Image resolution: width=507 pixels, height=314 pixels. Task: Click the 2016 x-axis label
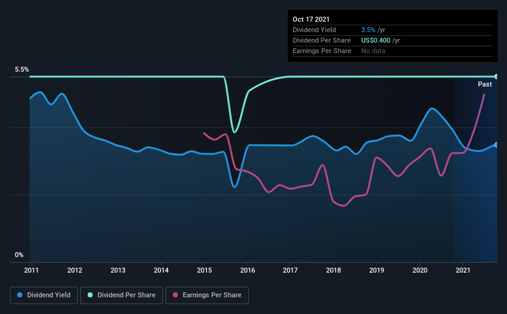248,270
